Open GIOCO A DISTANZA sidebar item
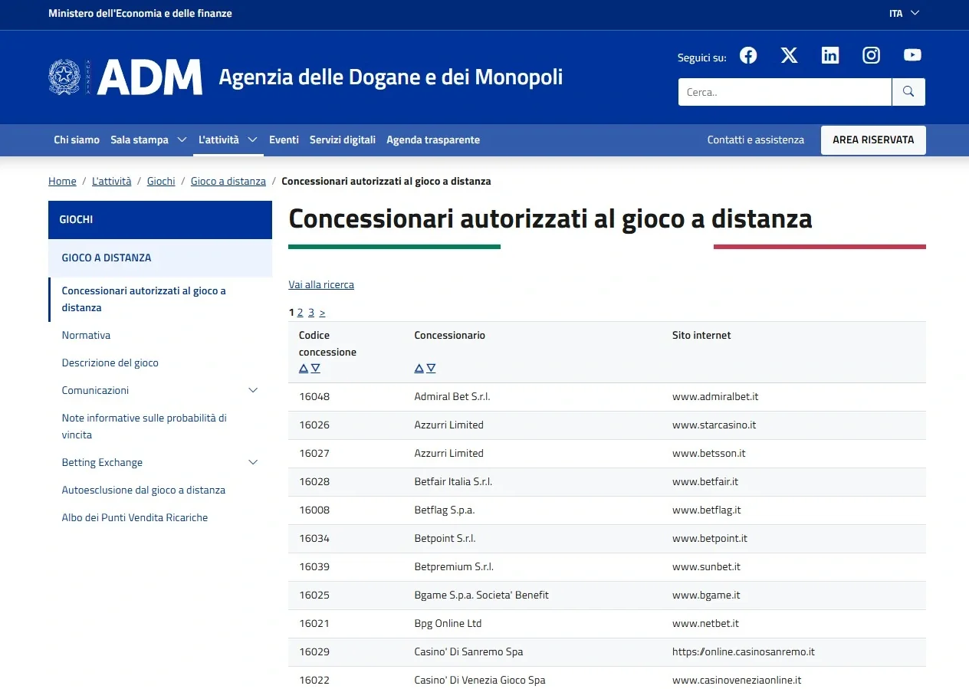Screen dimensions: 969x689 pos(160,258)
